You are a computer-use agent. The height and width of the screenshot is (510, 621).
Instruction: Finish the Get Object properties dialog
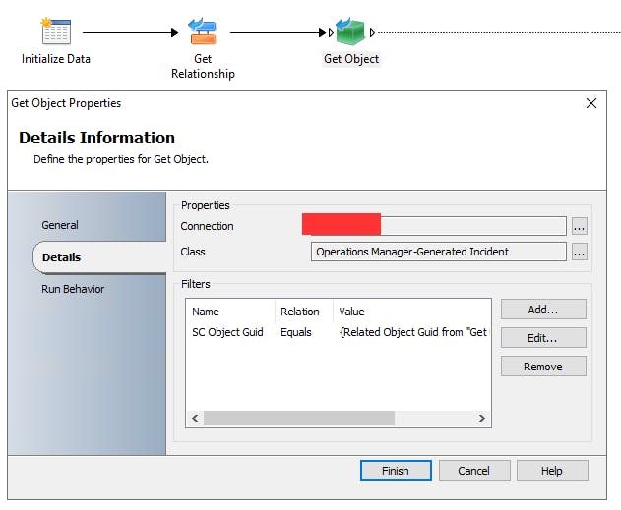click(396, 471)
